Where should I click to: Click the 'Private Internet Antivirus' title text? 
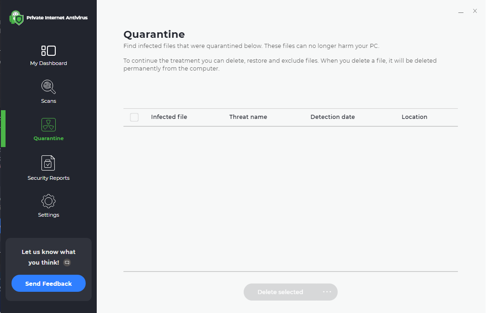(57, 18)
